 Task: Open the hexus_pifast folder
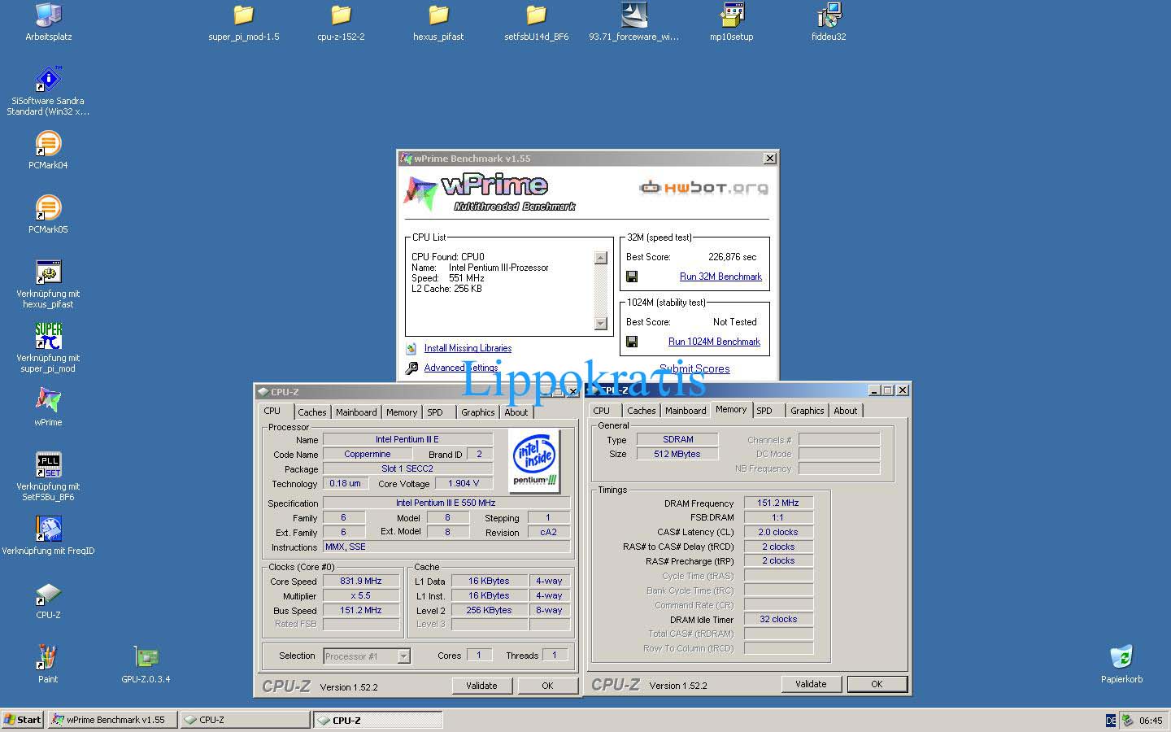pyautogui.click(x=438, y=22)
